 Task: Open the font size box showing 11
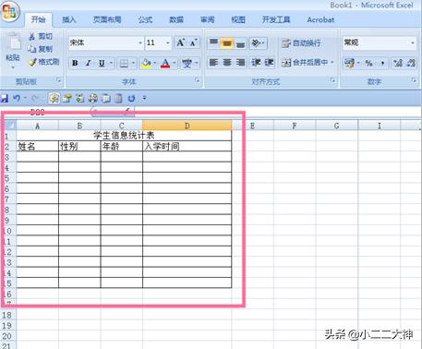[158, 42]
